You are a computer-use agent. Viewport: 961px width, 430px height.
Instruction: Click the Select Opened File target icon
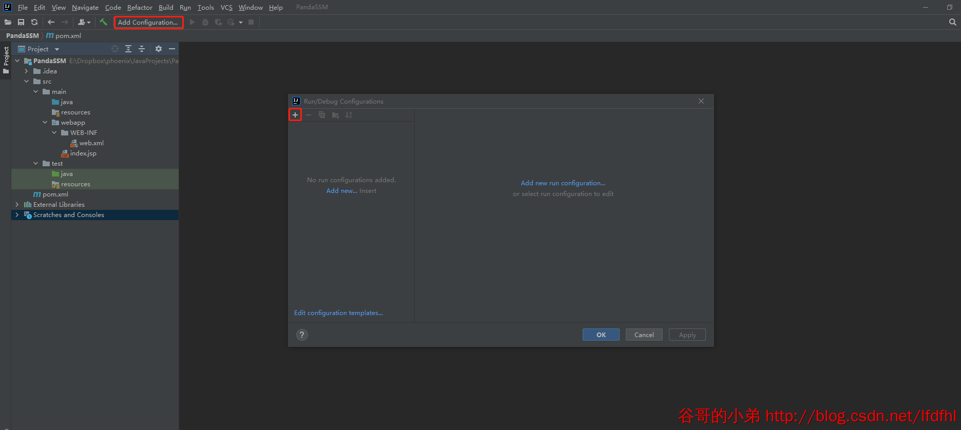(x=115, y=49)
